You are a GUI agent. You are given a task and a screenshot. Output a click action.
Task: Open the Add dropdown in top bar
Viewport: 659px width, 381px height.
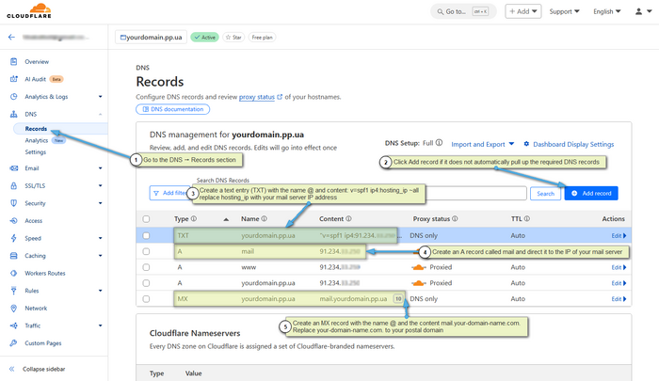(523, 11)
